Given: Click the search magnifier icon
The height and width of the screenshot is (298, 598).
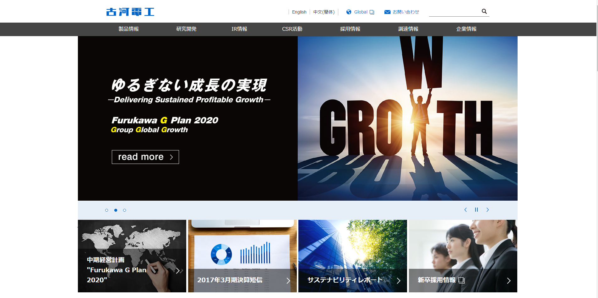Looking at the screenshot, I should pyautogui.click(x=484, y=11).
